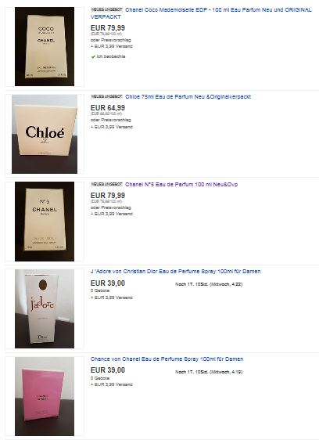This screenshot has width=319, height=440.
Task: Open the Chance von Chanel Eau de Perfume listing
Action: (167, 359)
